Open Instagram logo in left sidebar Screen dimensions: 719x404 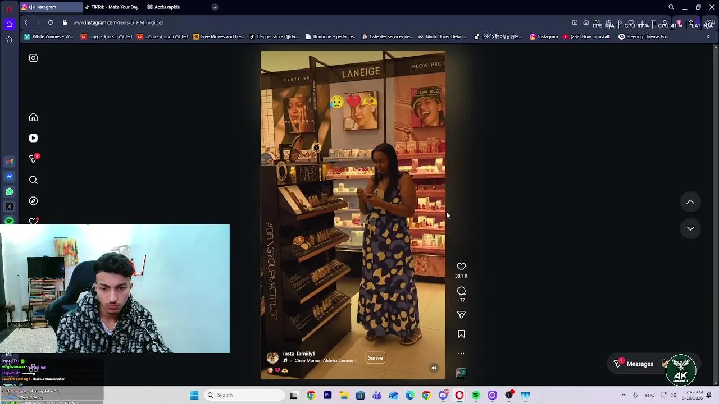33,58
